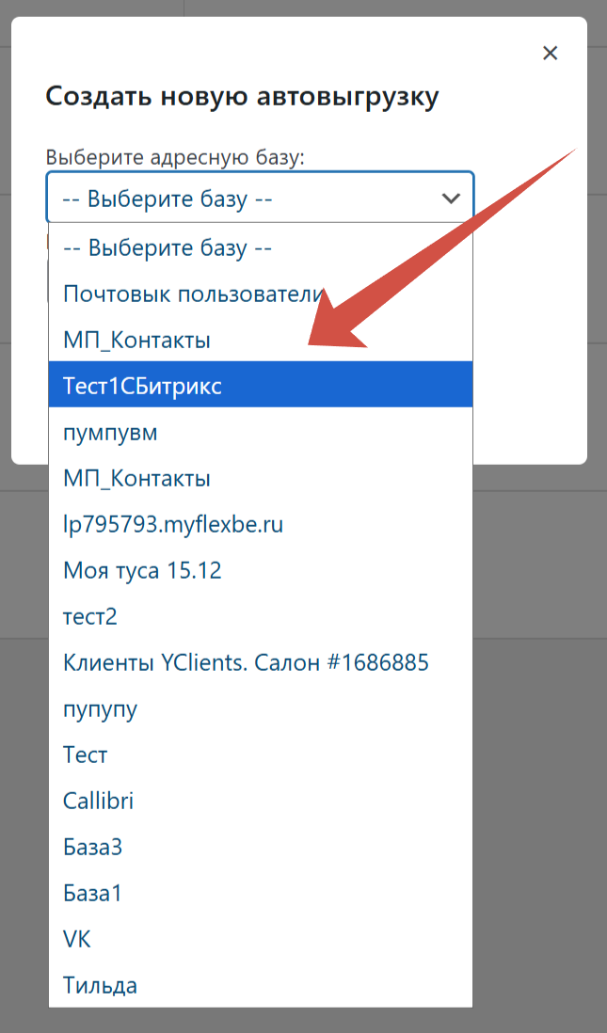Select 'Клиенты YClients. Салон #1686885' base
607x1033 pixels.
pyautogui.click(x=246, y=663)
